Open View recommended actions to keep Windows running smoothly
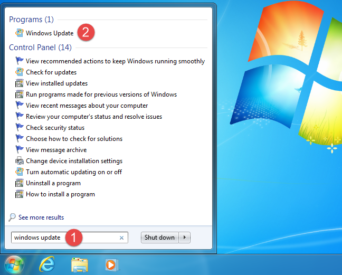This screenshot has width=342, height=275. (115, 61)
